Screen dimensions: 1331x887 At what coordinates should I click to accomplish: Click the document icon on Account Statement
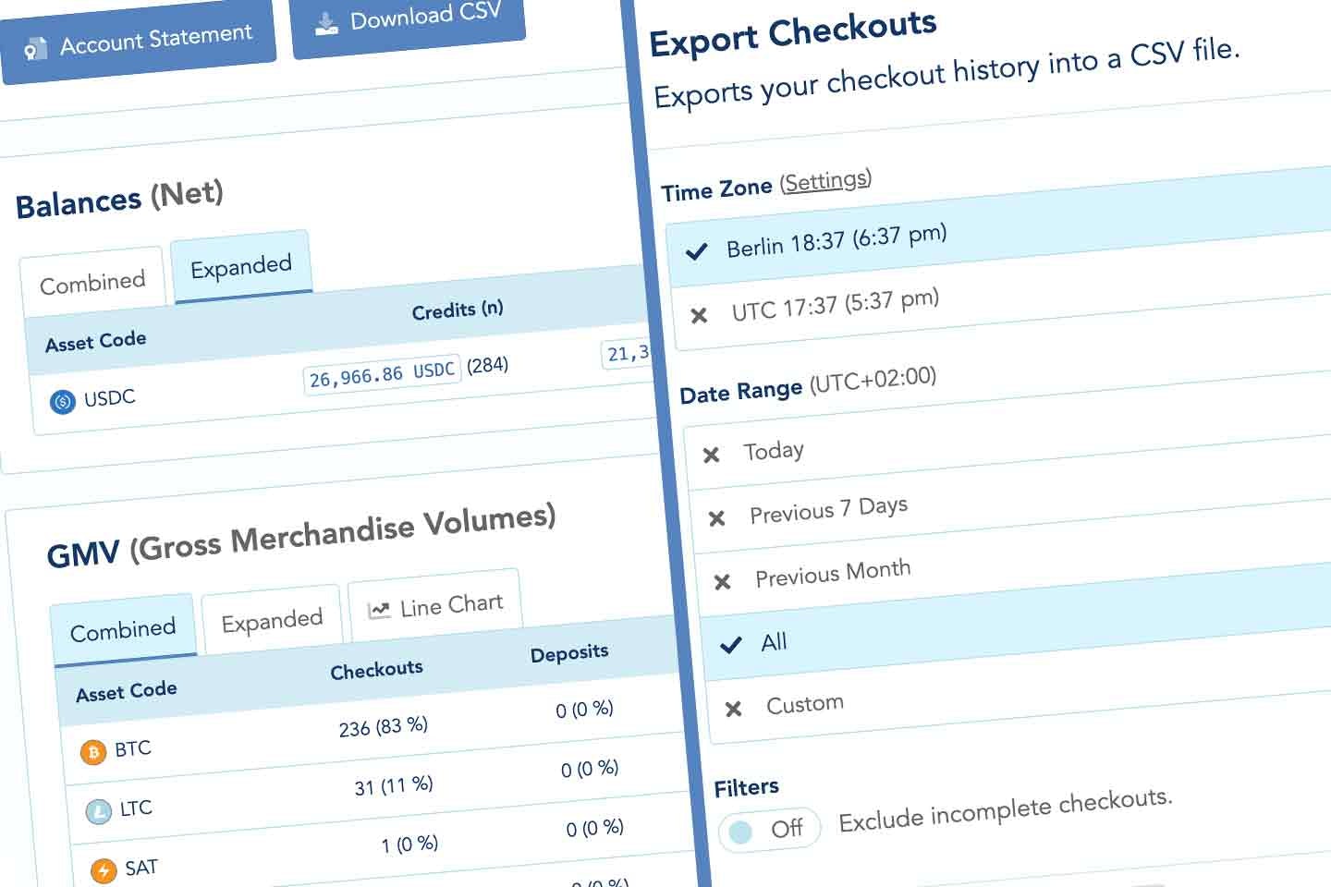pyautogui.click(x=35, y=49)
